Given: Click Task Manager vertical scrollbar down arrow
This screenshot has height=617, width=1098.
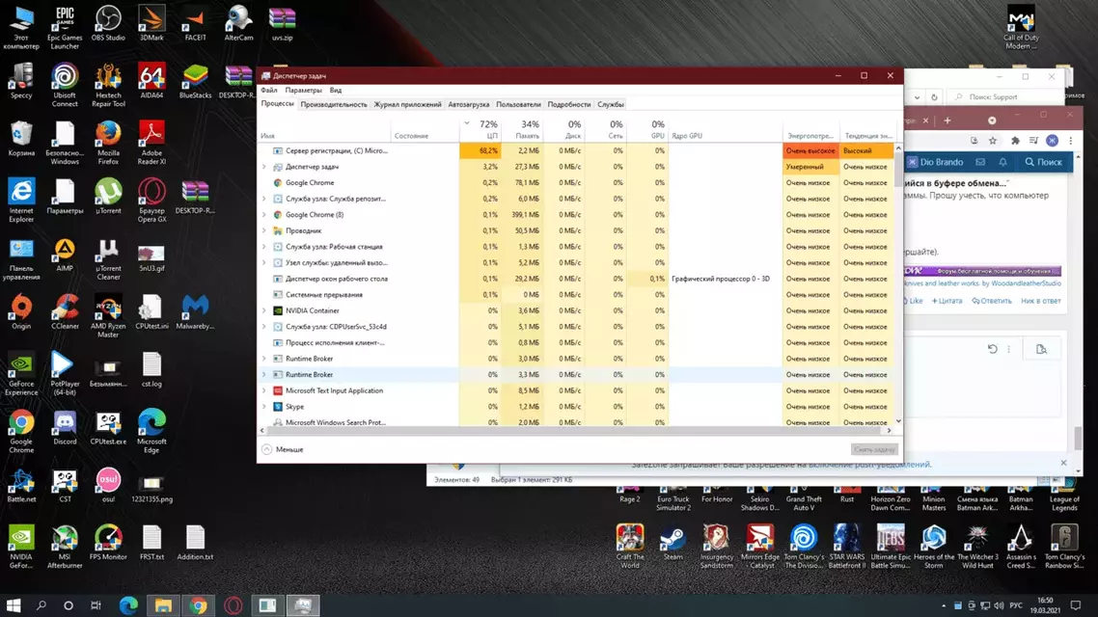Looking at the screenshot, I should [898, 422].
